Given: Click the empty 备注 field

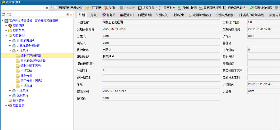Looking at the screenshot, I should click(x=161, y=84).
